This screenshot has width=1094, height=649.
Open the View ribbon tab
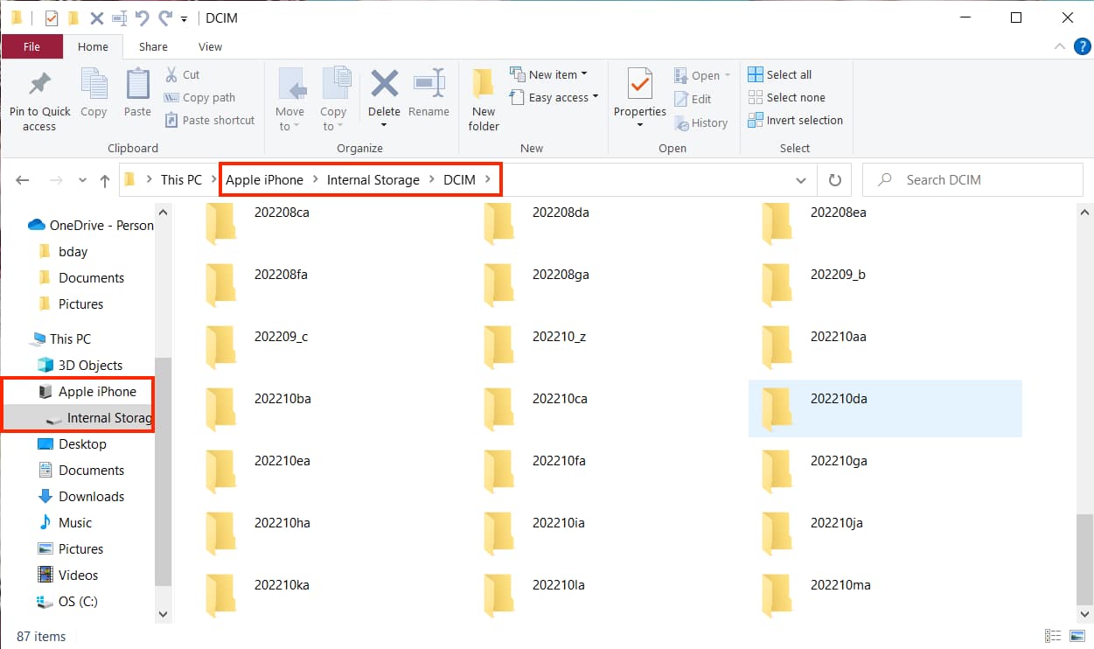pos(210,47)
